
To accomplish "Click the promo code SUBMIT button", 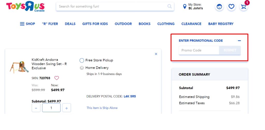I will [x=230, y=50].
